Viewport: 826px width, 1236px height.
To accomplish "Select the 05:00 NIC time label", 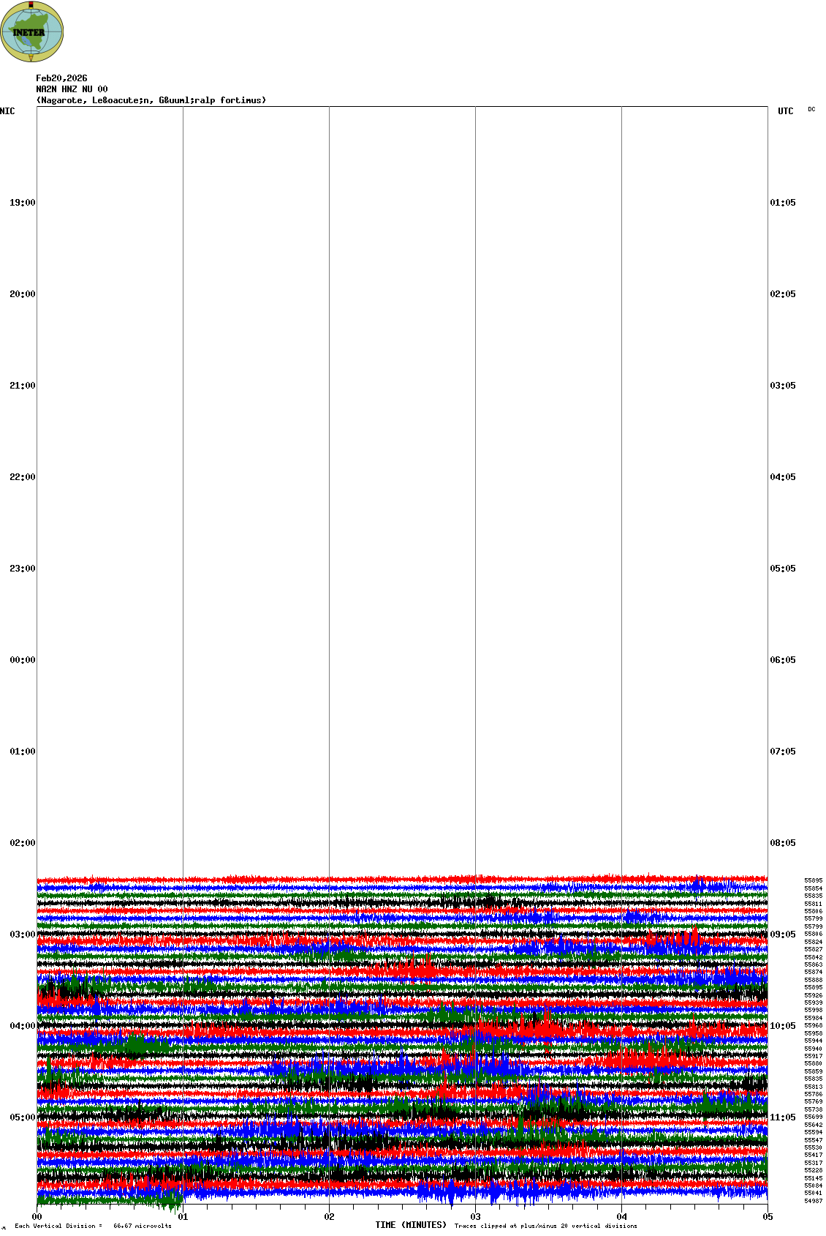I will point(22,1117).
